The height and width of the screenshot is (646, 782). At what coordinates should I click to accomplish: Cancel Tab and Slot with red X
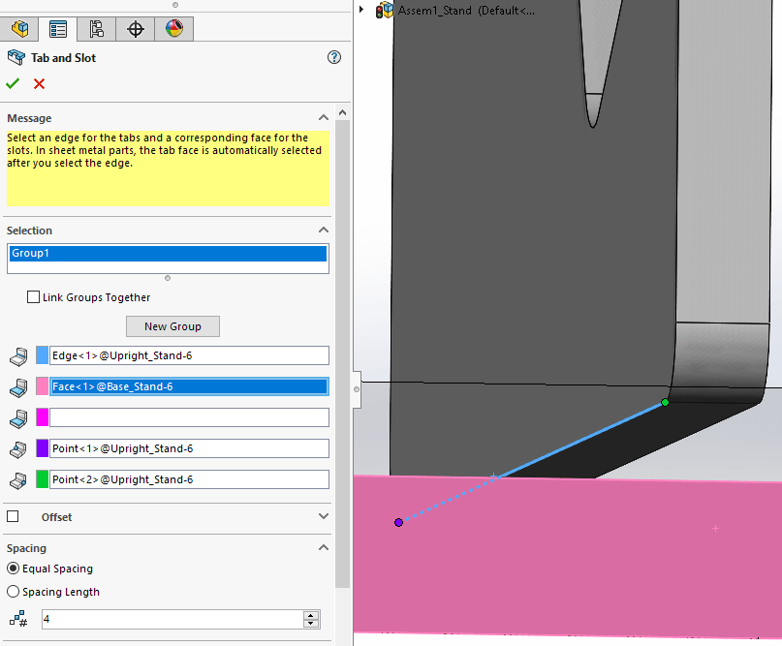(39, 84)
